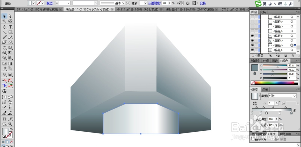The image size is (301, 147).
Task: Swap fill and stroke colors arrow
Action: pyautogui.click(x=11, y=129)
